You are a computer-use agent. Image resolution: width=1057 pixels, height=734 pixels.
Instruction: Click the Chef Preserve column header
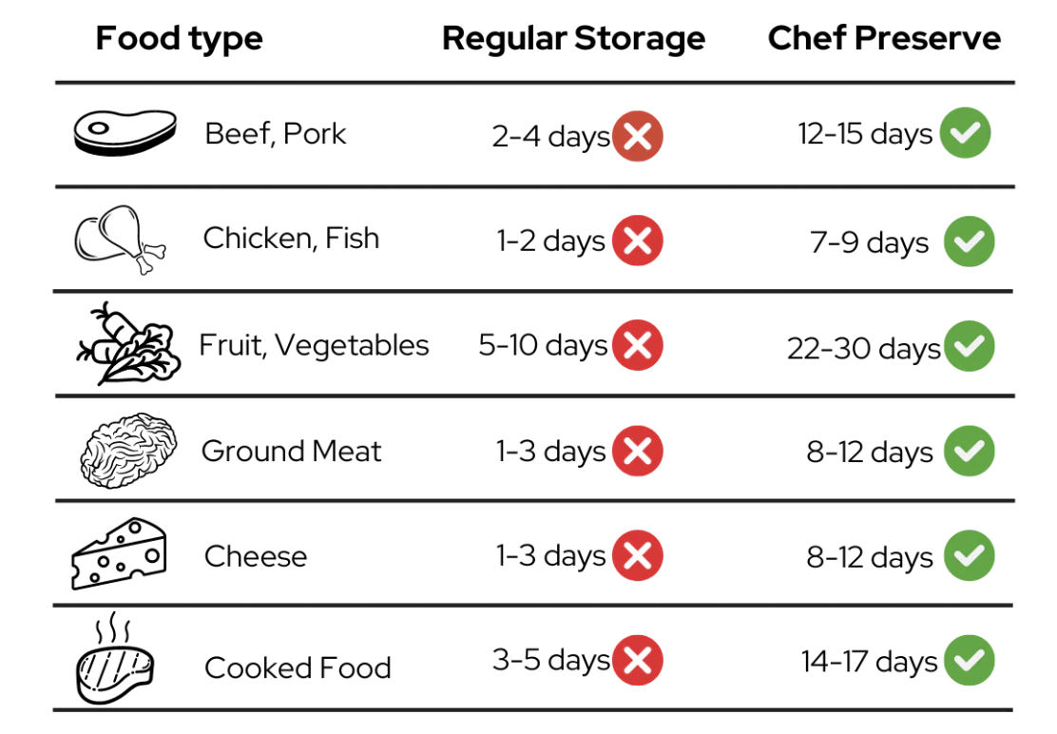(x=884, y=38)
